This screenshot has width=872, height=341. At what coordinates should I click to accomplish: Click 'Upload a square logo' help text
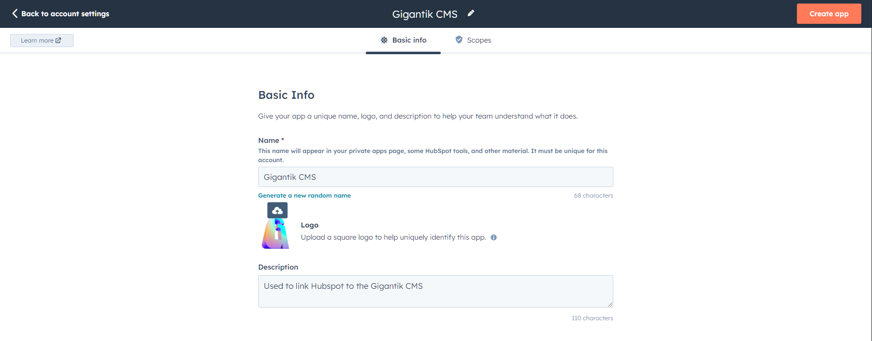(393, 237)
